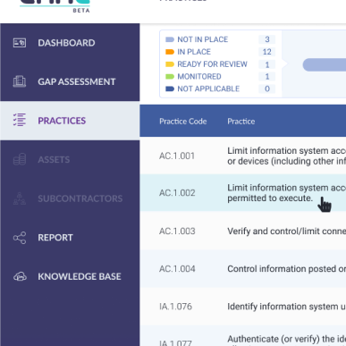Click the Report share icon
The width and height of the screenshot is (346, 346).
[x=20, y=238]
